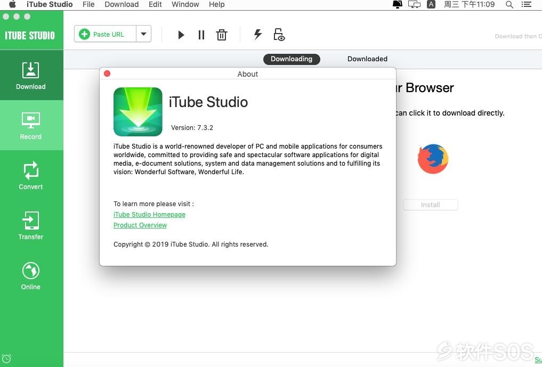This screenshot has width=542, height=367.
Task: Toggle turbo mode lightning icon
Action: [x=258, y=34]
